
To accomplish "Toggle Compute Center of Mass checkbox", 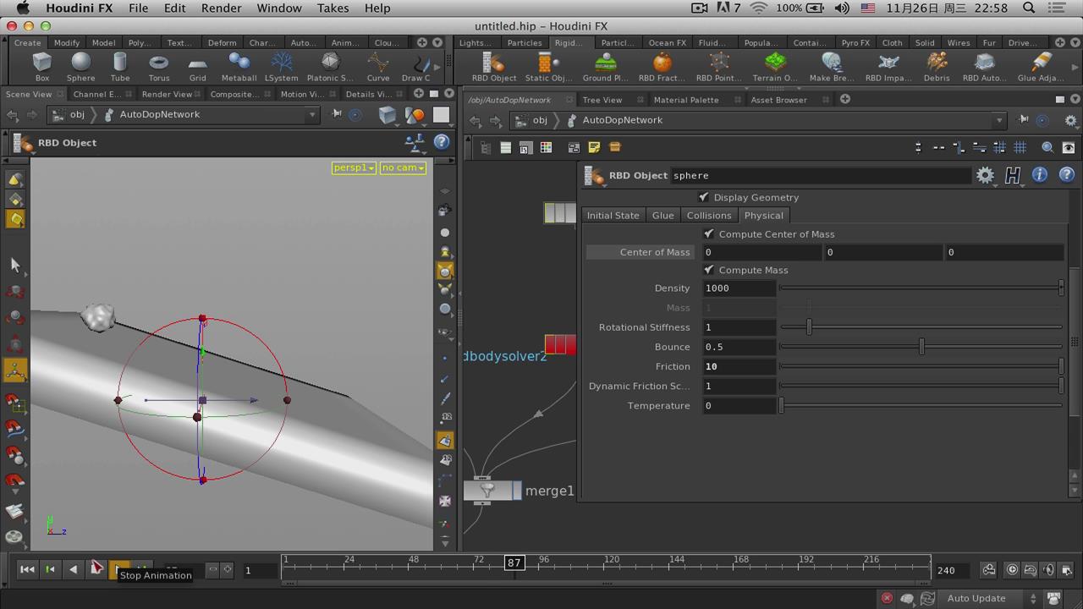I will (709, 233).
